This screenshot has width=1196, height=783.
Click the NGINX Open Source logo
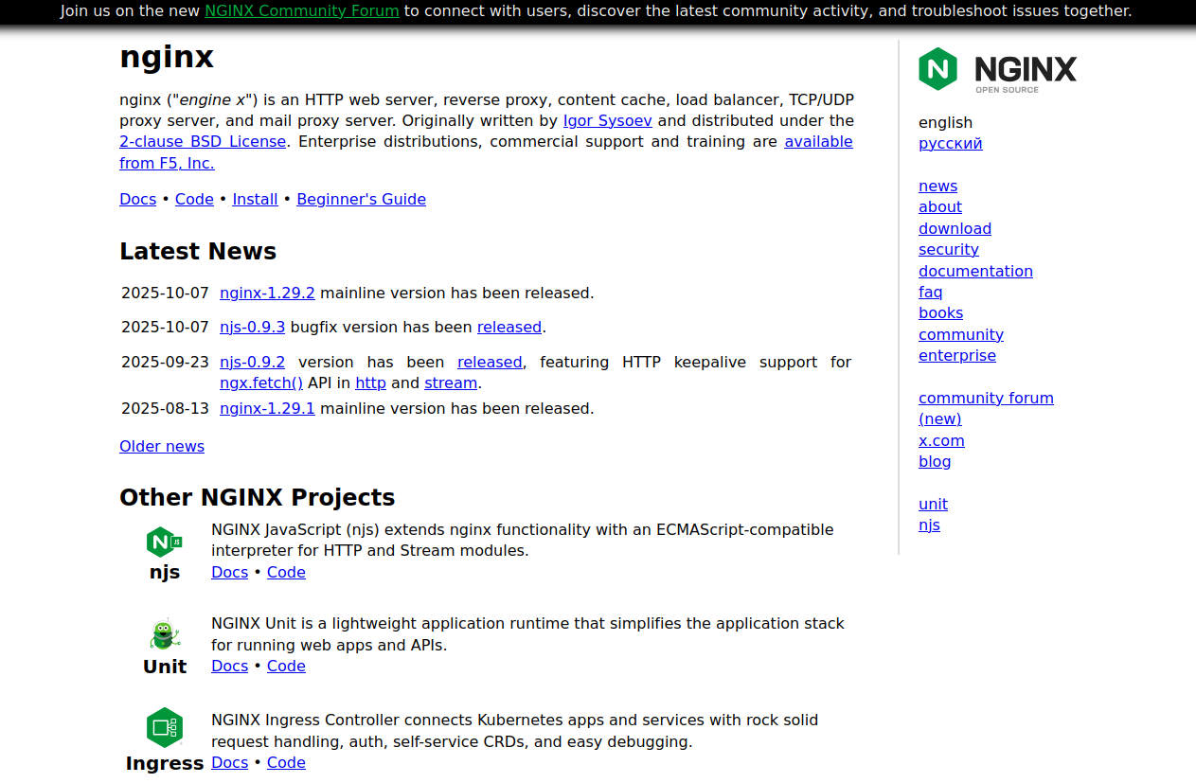coord(996,69)
